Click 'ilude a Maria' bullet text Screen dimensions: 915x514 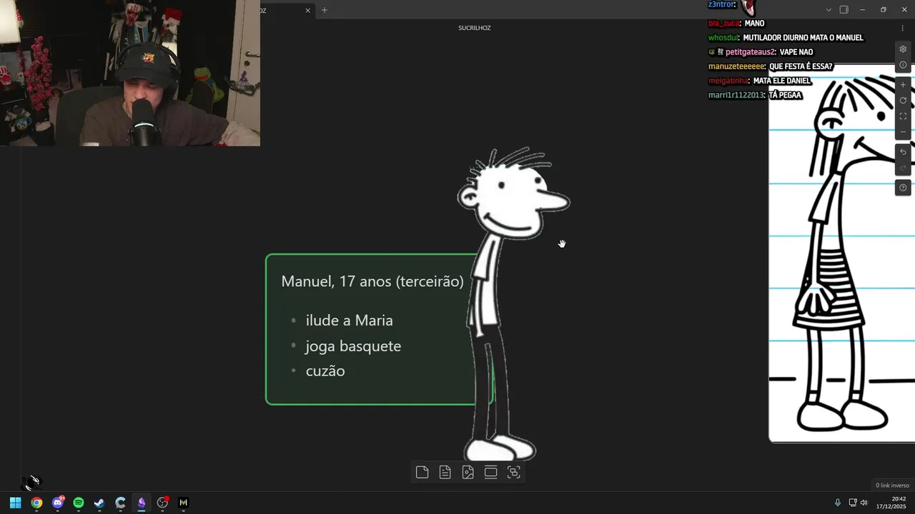point(350,321)
